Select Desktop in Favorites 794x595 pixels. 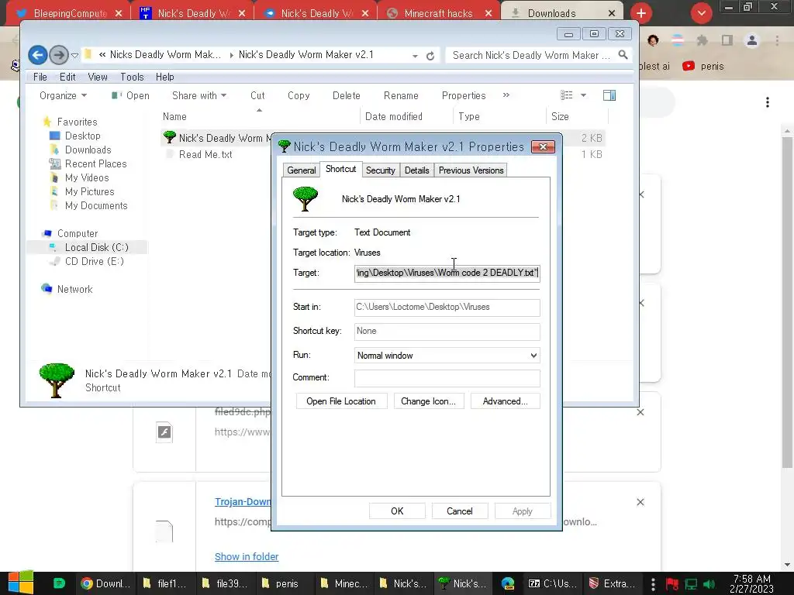[x=82, y=136]
